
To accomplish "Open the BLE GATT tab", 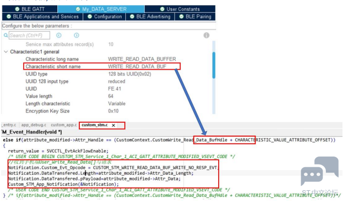I will click(30, 9).
